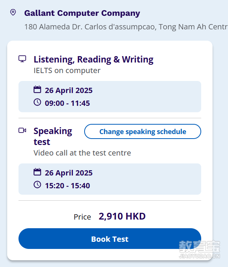Click the calendar icon for speaking test date

[37, 172]
